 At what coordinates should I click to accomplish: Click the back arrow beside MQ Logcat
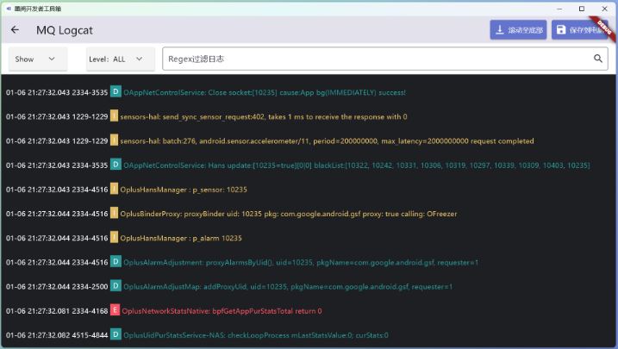(x=15, y=30)
